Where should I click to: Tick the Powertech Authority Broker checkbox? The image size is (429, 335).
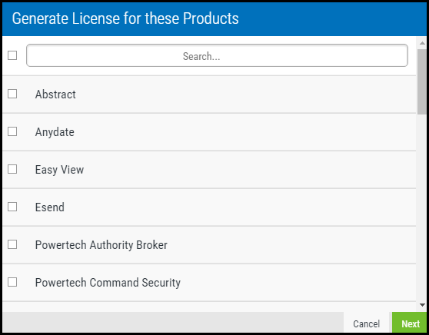[x=12, y=244]
